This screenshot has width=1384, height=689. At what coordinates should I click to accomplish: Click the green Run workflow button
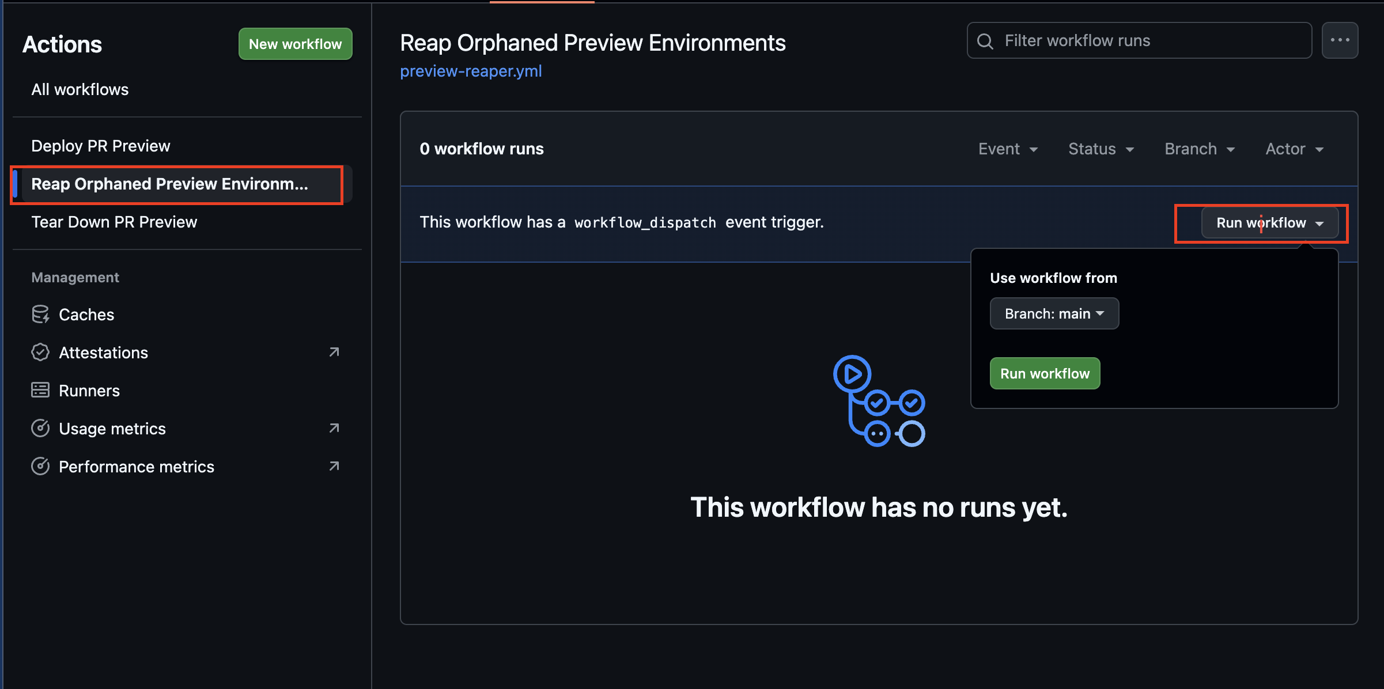point(1045,373)
